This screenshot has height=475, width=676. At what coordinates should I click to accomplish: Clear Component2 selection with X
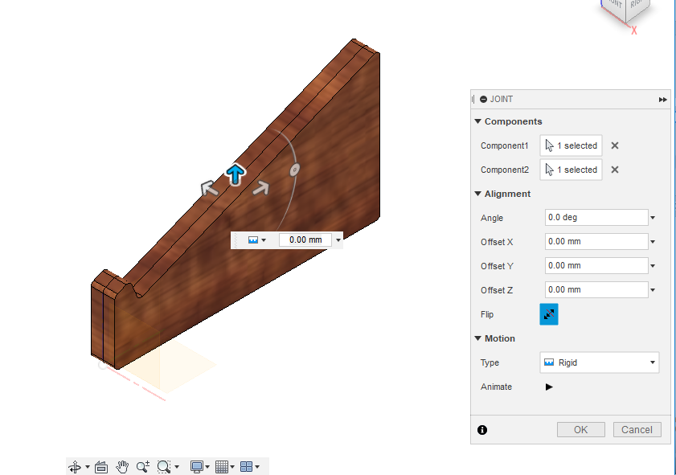click(615, 170)
